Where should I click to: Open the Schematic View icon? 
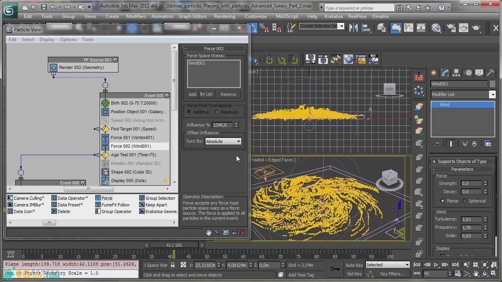421,27
